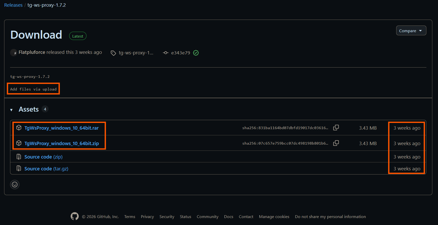This screenshot has height=225, width=438.
Task: Click the Flatpluforce avatar image
Action: pos(14,53)
